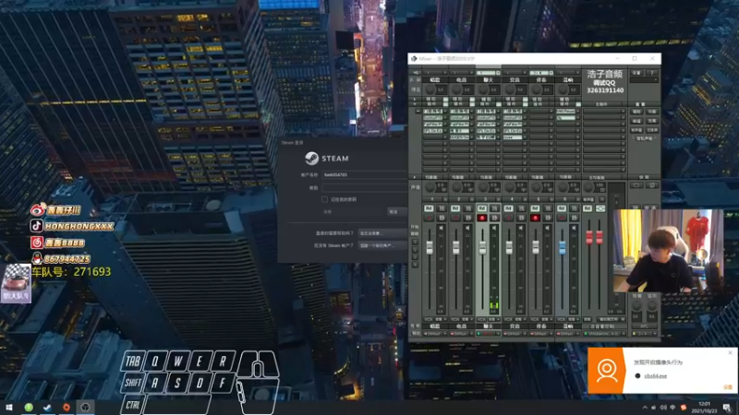Click the red master left fader

point(589,237)
